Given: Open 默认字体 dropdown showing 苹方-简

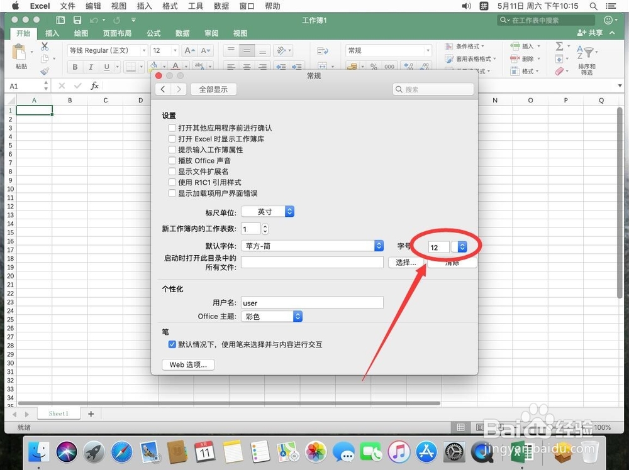Looking at the screenshot, I should [x=312, y=246].
